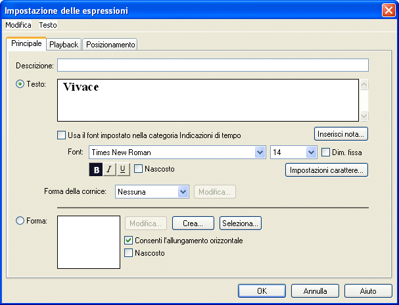Open the Modifica menu

point(18,24)
